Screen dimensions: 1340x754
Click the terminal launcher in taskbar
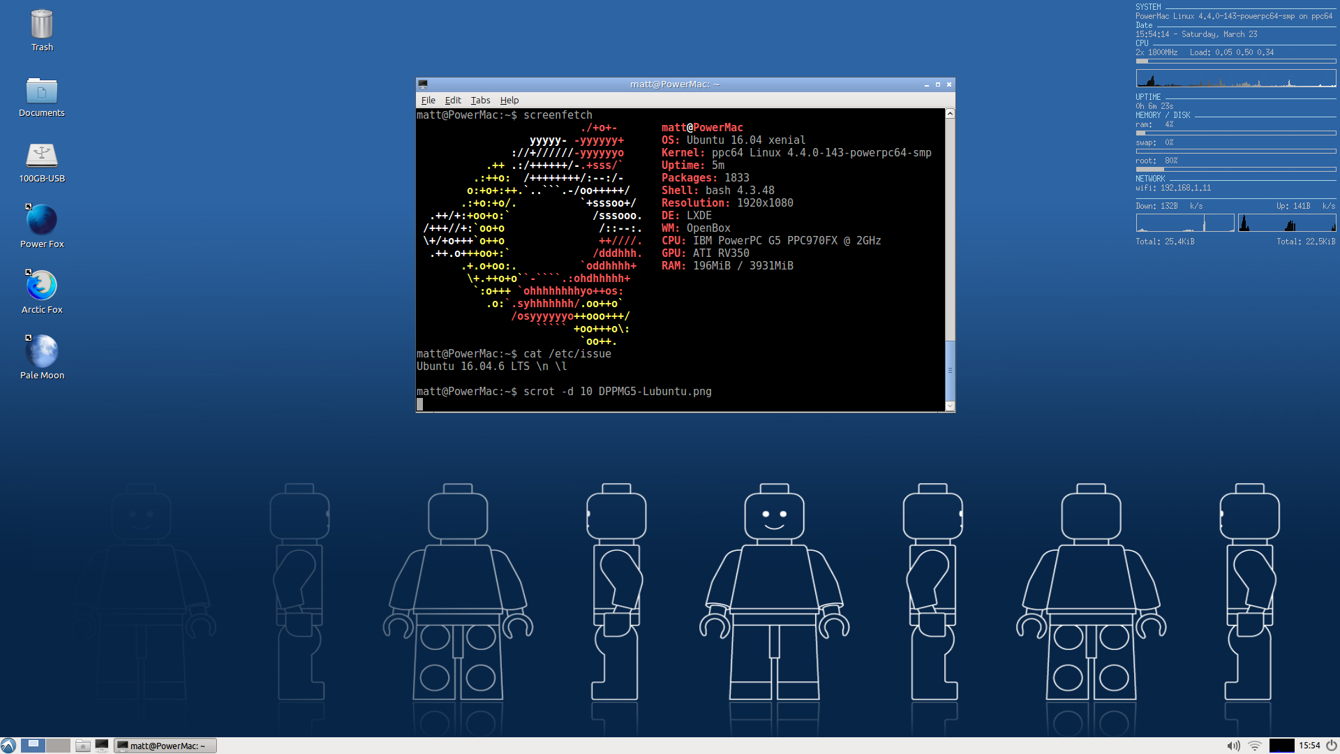click(102, 746)
